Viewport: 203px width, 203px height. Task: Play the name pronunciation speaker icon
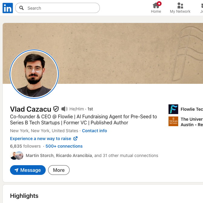(64, 109)
